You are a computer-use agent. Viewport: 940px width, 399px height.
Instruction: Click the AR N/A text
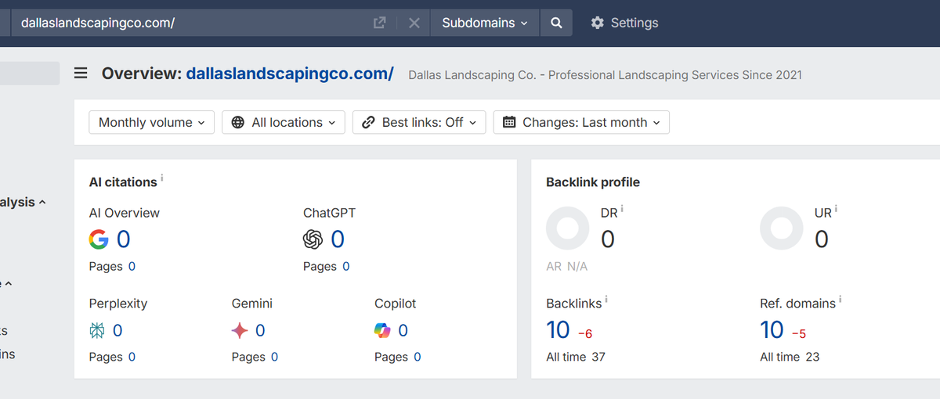[566, 266]
